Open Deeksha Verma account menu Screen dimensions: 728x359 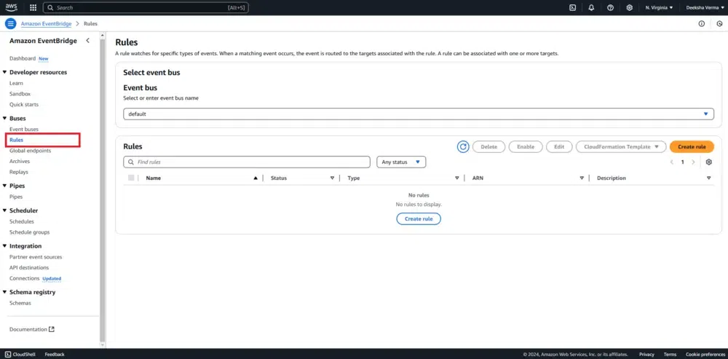tap(705, 7)
